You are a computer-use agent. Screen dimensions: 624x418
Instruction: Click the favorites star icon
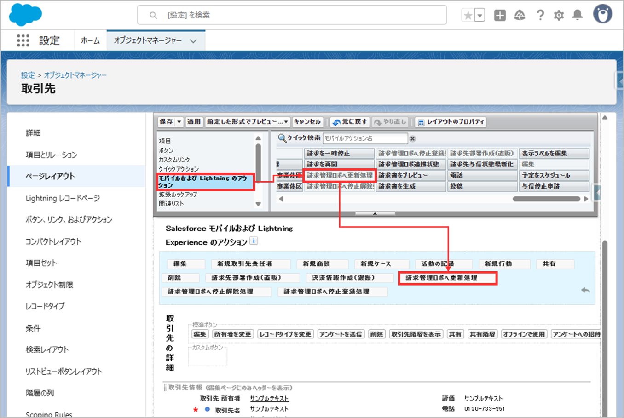tap(468, 16)
